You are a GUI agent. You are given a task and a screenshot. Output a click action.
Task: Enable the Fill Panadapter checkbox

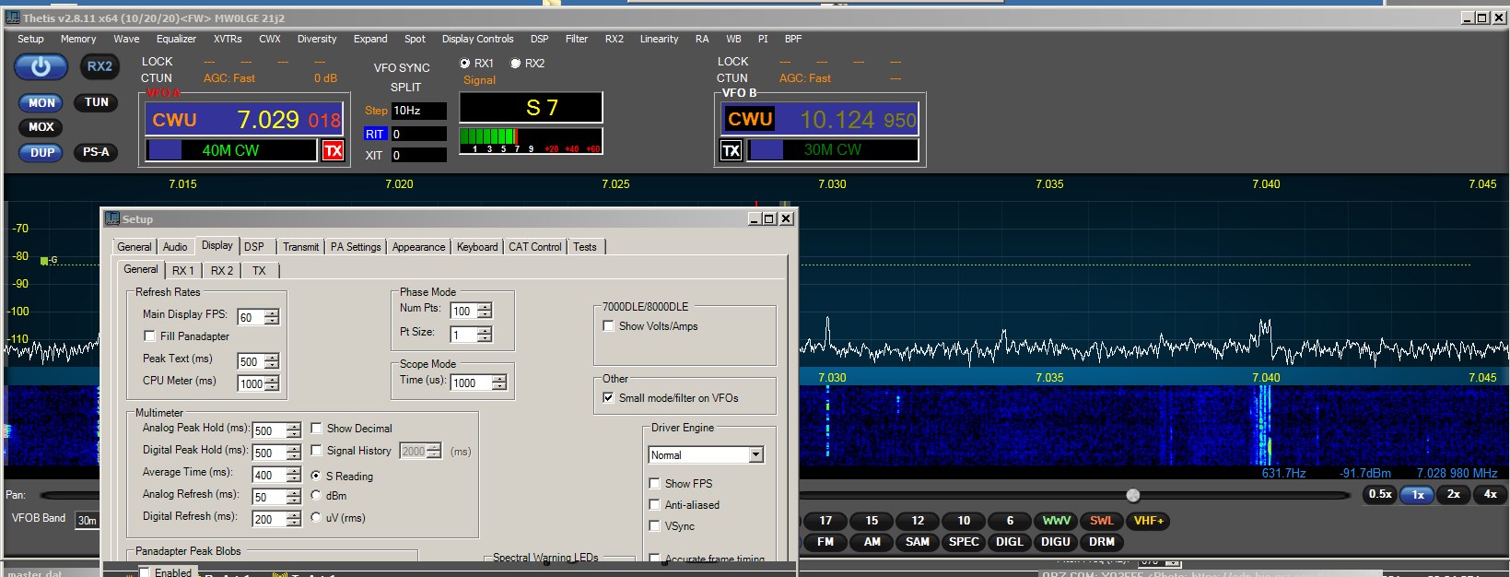[150, 336]
